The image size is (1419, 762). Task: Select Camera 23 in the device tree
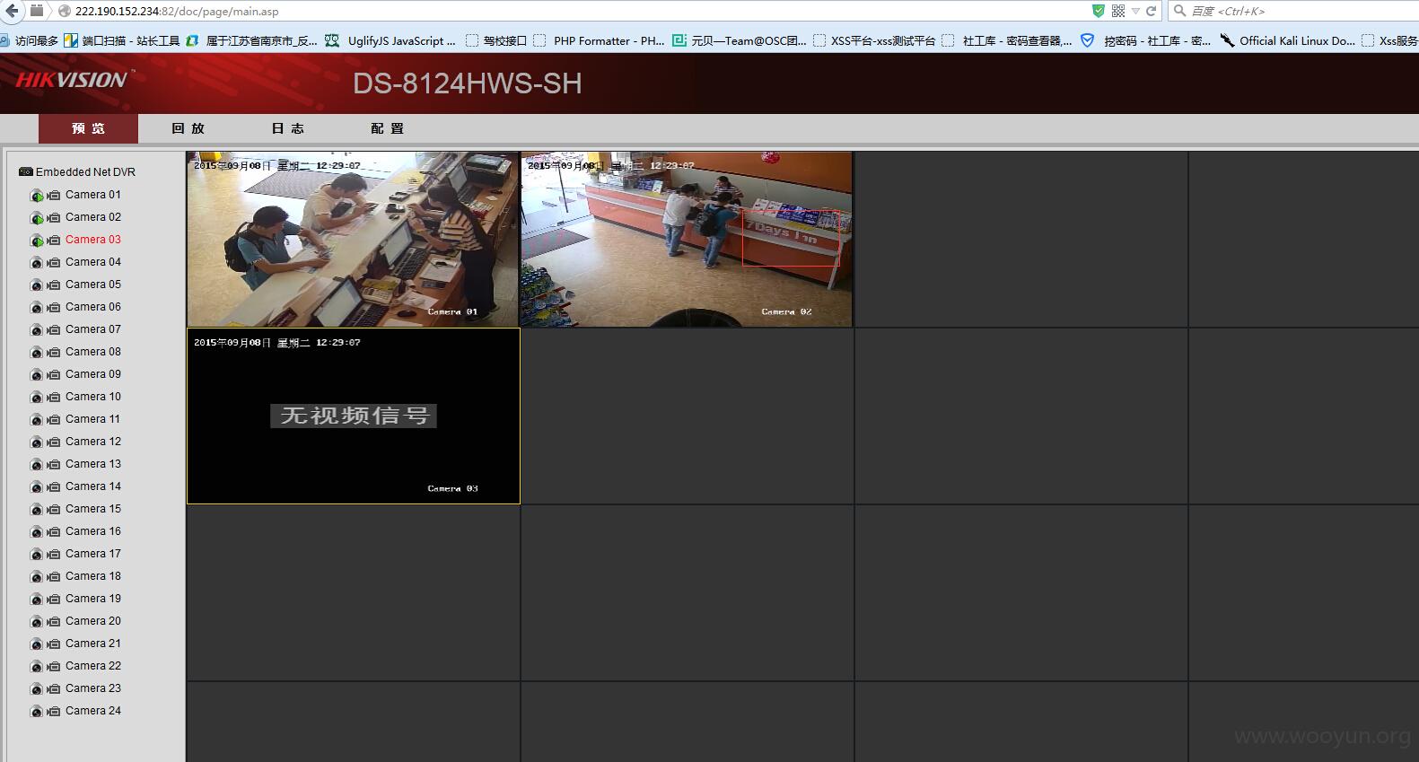93,688
